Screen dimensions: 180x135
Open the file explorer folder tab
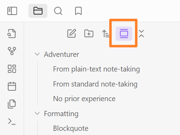(38, 11)
